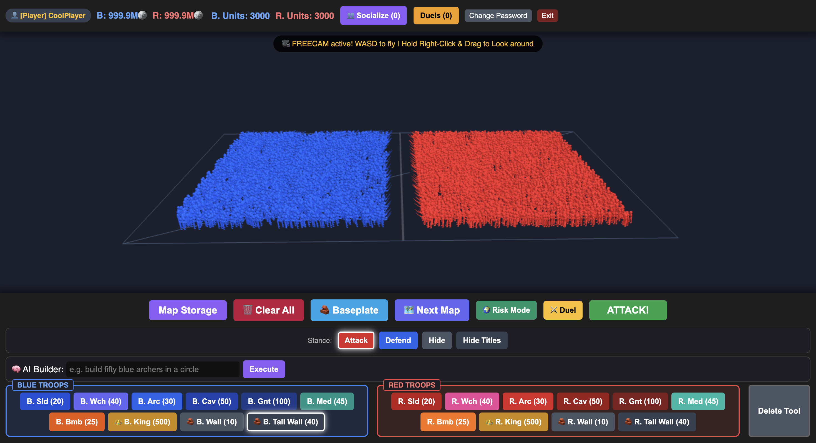Click the crossed swords icon on Duel

[554, 310]
